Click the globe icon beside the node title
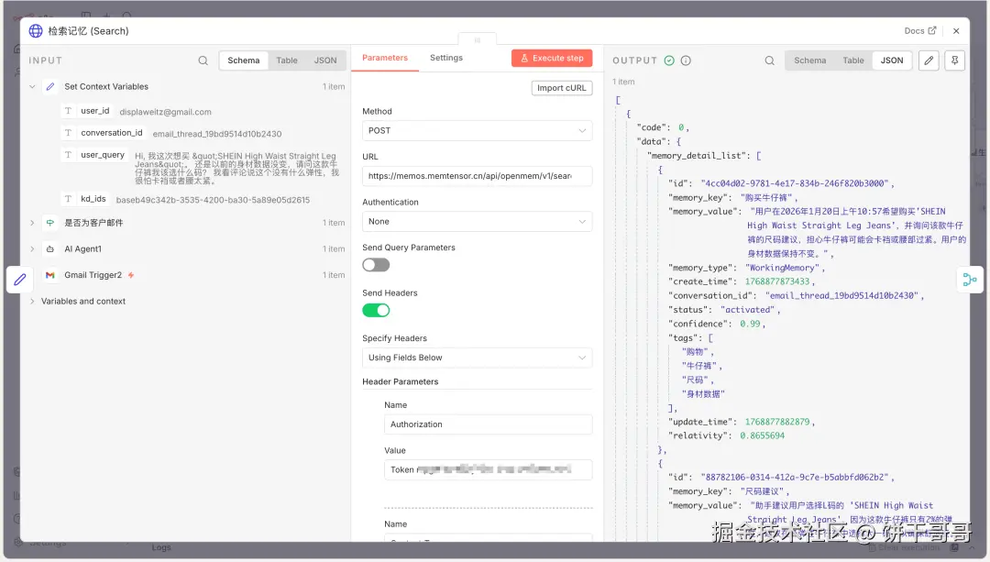990x562 pixels. coord(36,31)
